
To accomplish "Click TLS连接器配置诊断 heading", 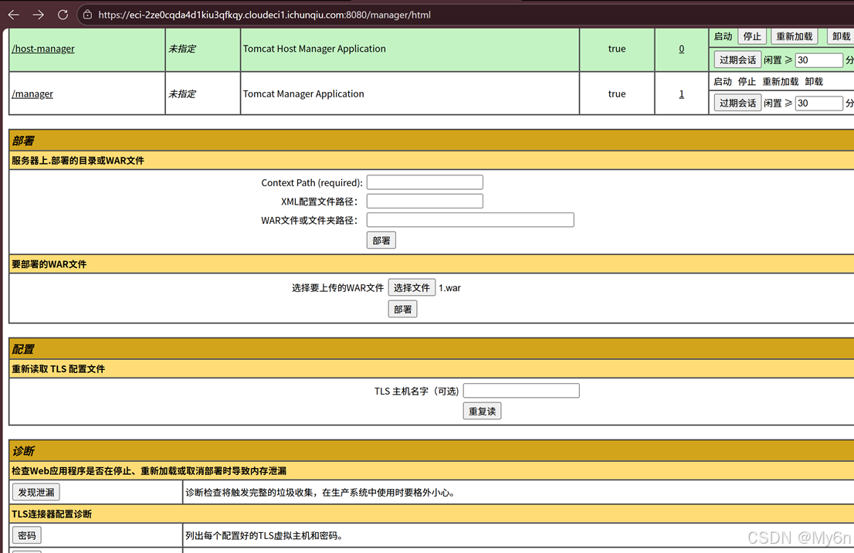I will [52, 514].
